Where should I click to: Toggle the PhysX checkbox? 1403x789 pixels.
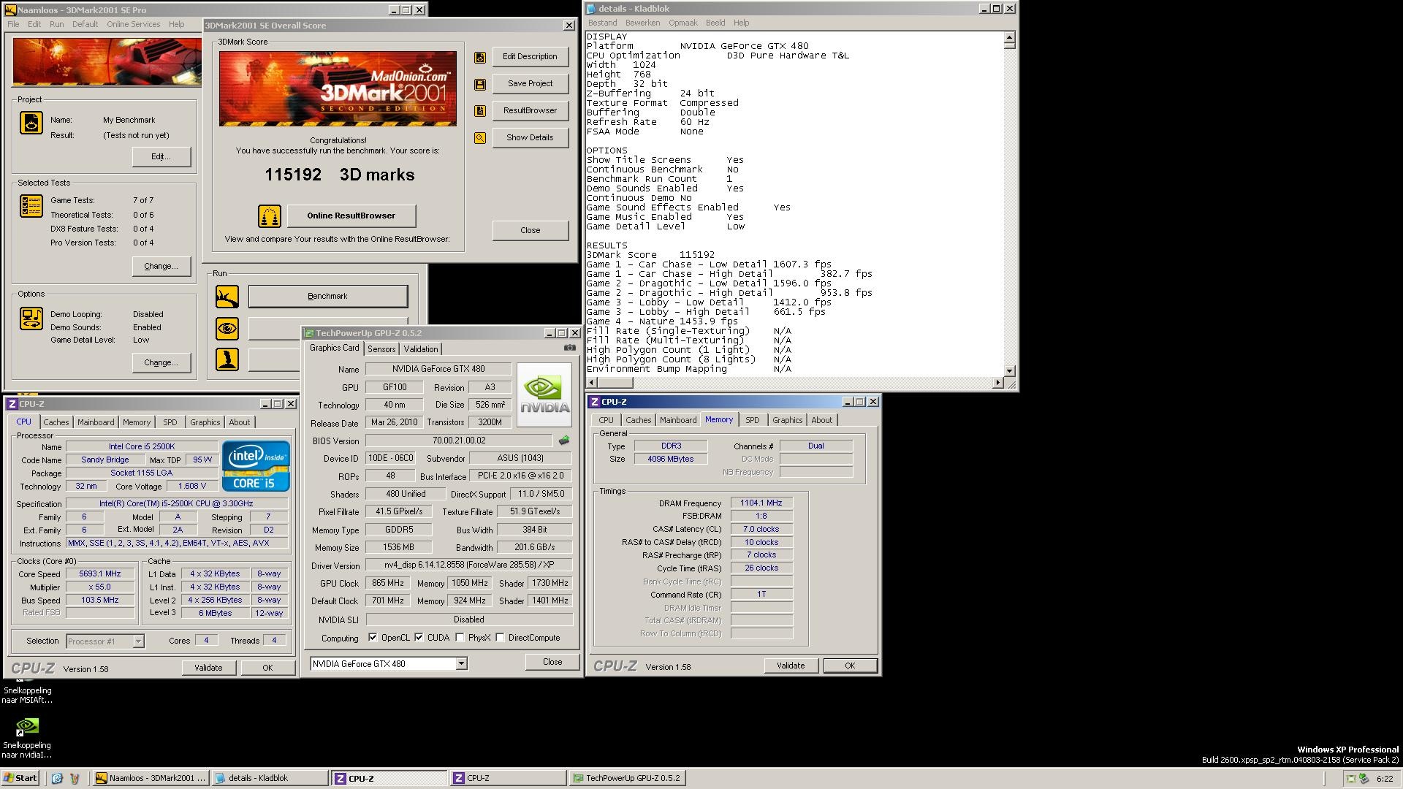click(x=460, y=638)
